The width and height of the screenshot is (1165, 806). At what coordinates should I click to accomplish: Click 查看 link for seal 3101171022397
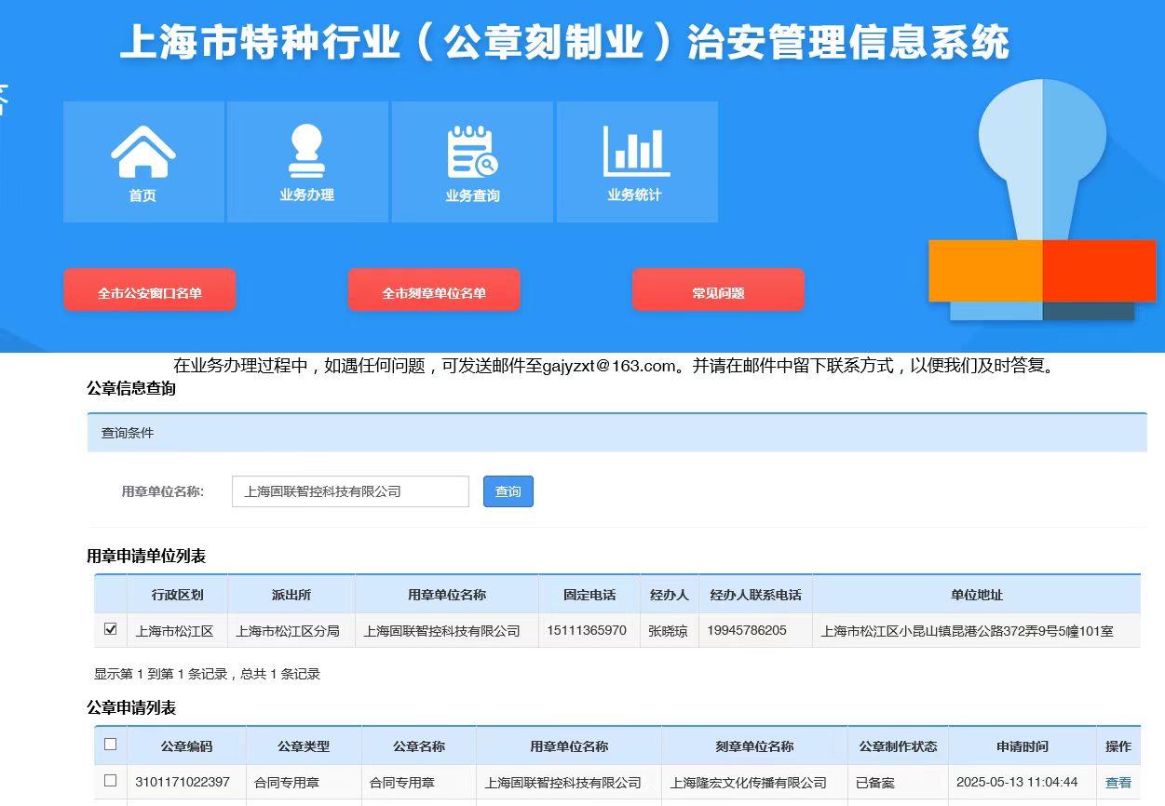(1118, 783)
